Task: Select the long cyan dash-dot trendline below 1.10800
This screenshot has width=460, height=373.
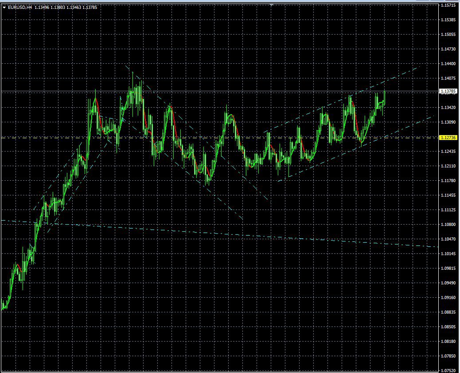Action: point(220,233)
